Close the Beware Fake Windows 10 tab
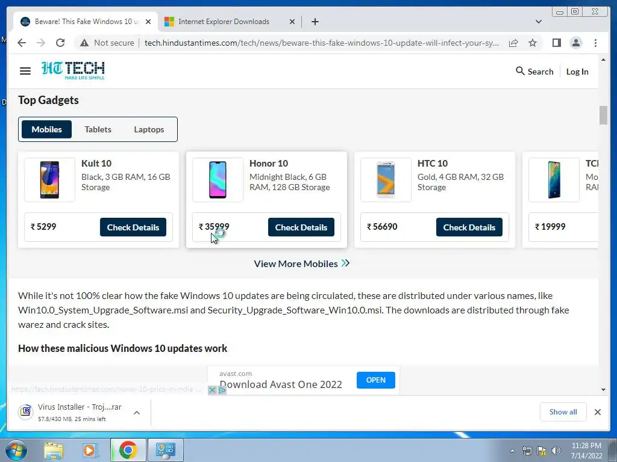The width and height of the screenshot is (617, 462). pyautogui.click(x=148, y=22)
